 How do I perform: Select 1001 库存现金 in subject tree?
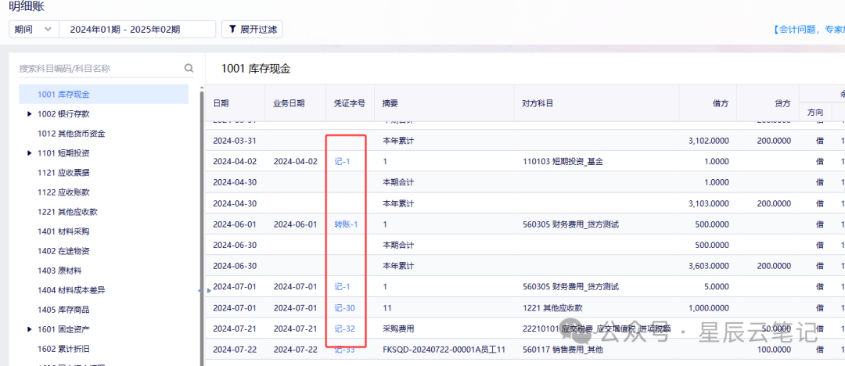(103, 95)
